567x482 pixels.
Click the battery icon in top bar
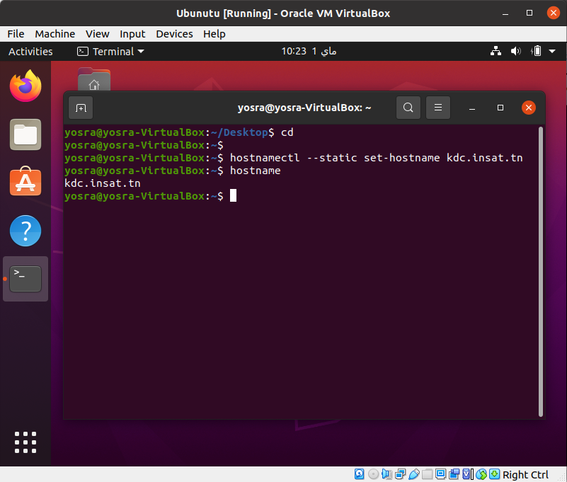pyautogui.click(x=537, y=52)
